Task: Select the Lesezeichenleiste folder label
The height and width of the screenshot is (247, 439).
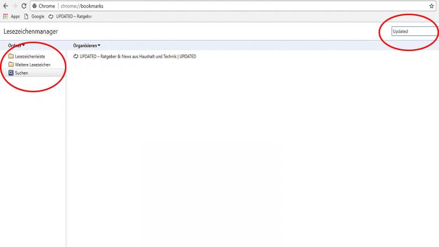Action: (30, 56)
